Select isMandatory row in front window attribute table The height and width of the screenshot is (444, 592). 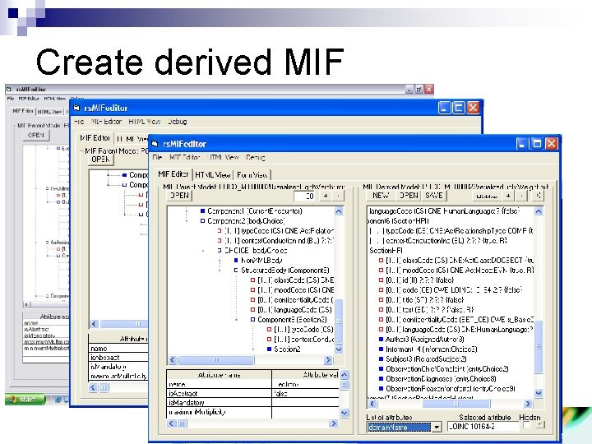tap(252, 402)
